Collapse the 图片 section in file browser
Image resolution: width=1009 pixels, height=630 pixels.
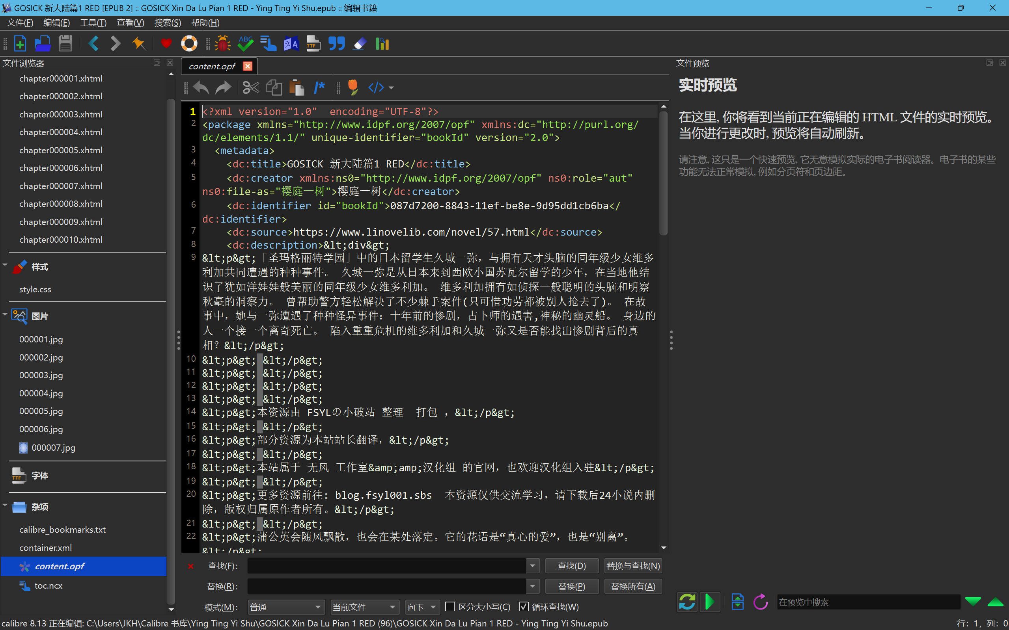[6, 314]
